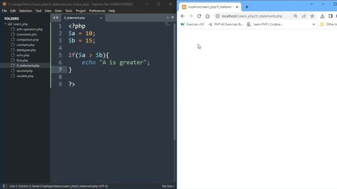Go to next tab arrow in editor

(x=57, y=18)
